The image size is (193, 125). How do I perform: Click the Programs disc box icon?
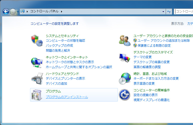37,95
